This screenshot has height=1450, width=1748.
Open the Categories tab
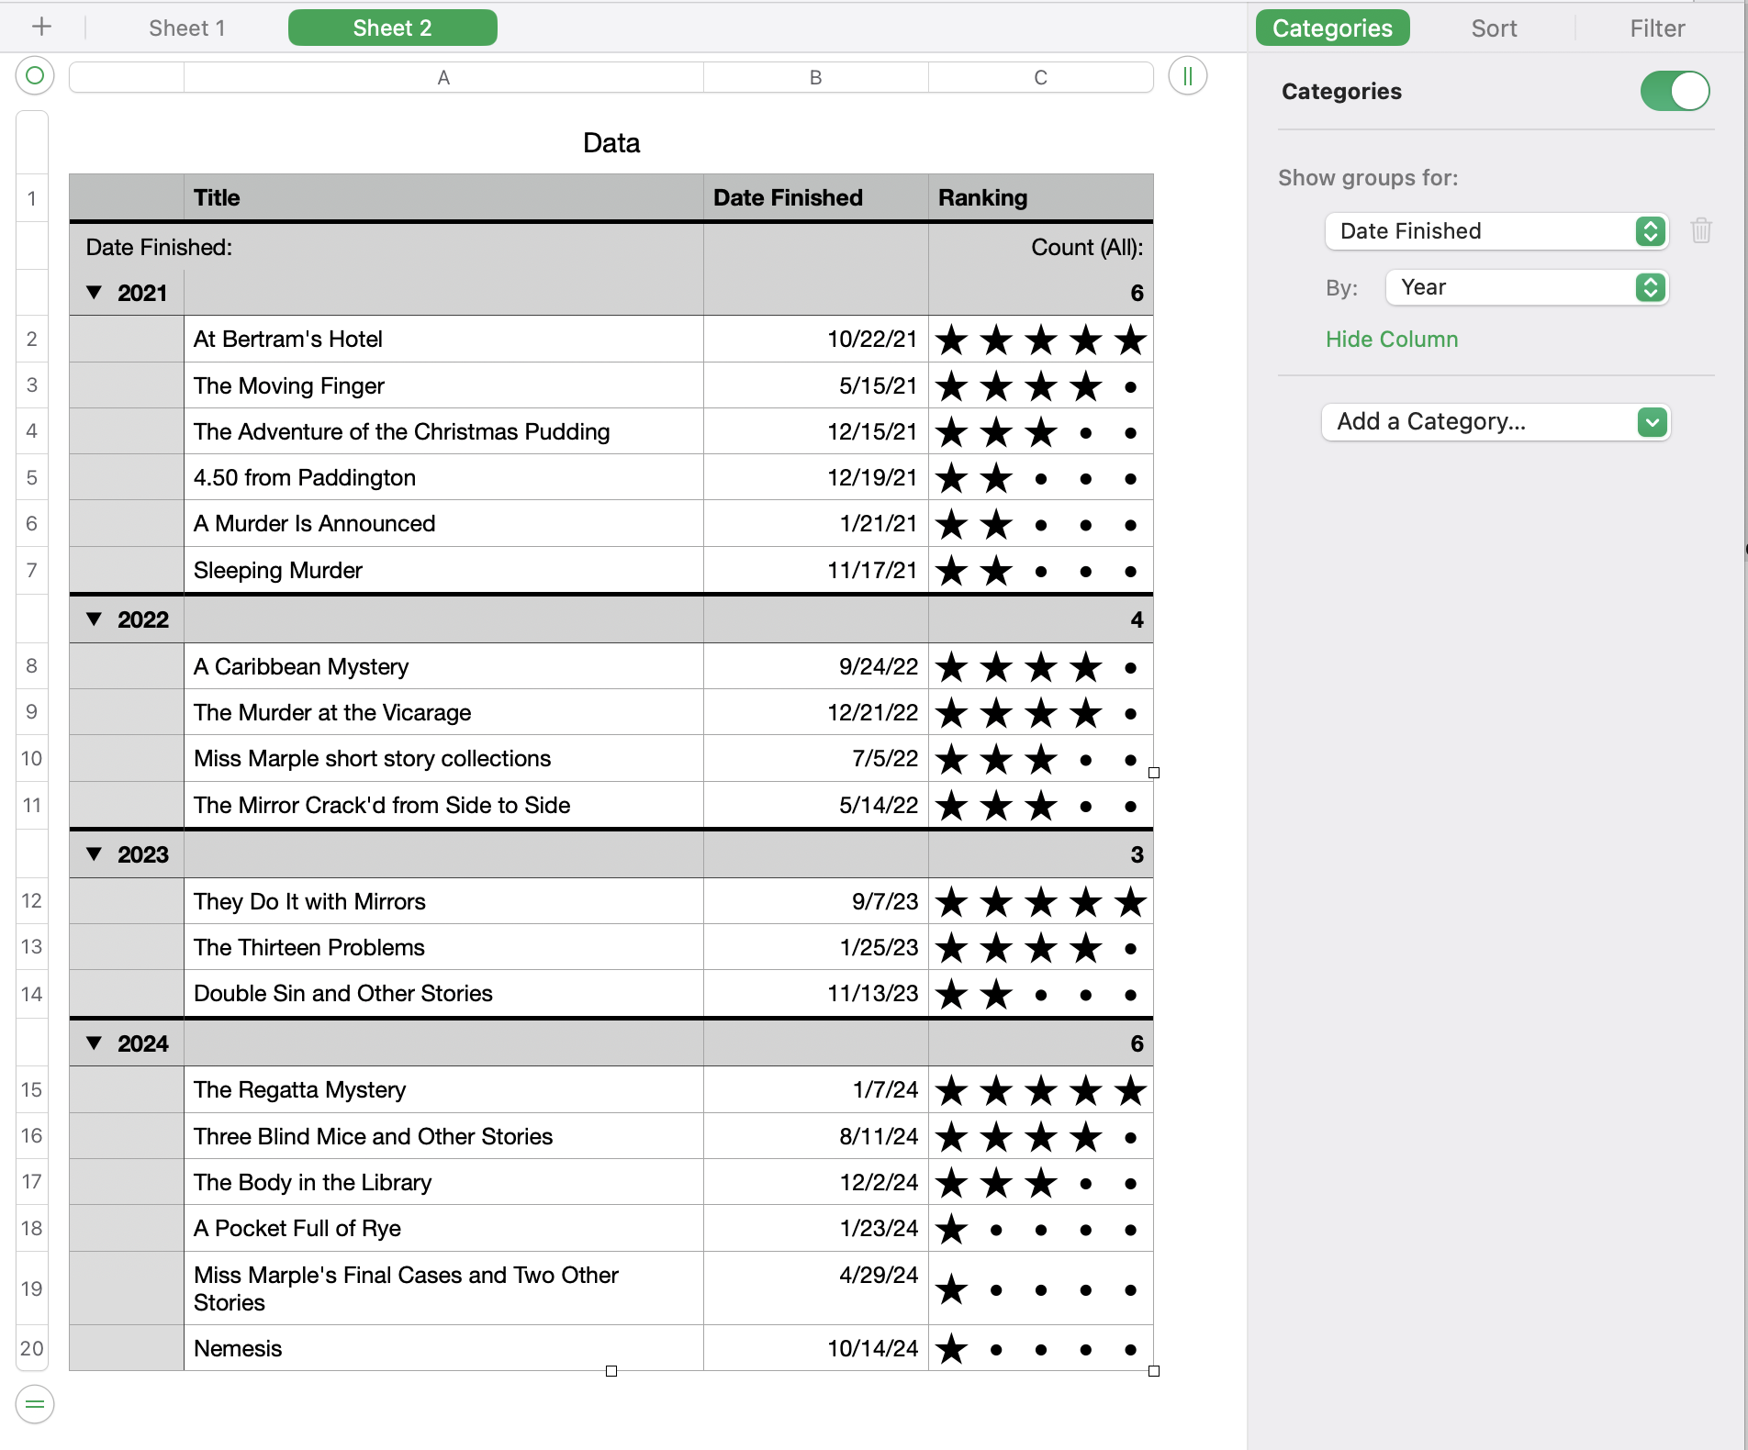click(1332, 28)
